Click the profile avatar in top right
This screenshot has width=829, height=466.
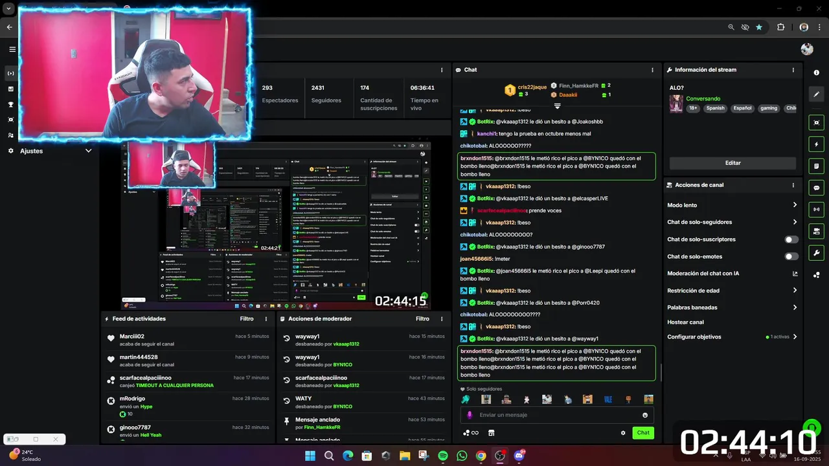(807, 49)
